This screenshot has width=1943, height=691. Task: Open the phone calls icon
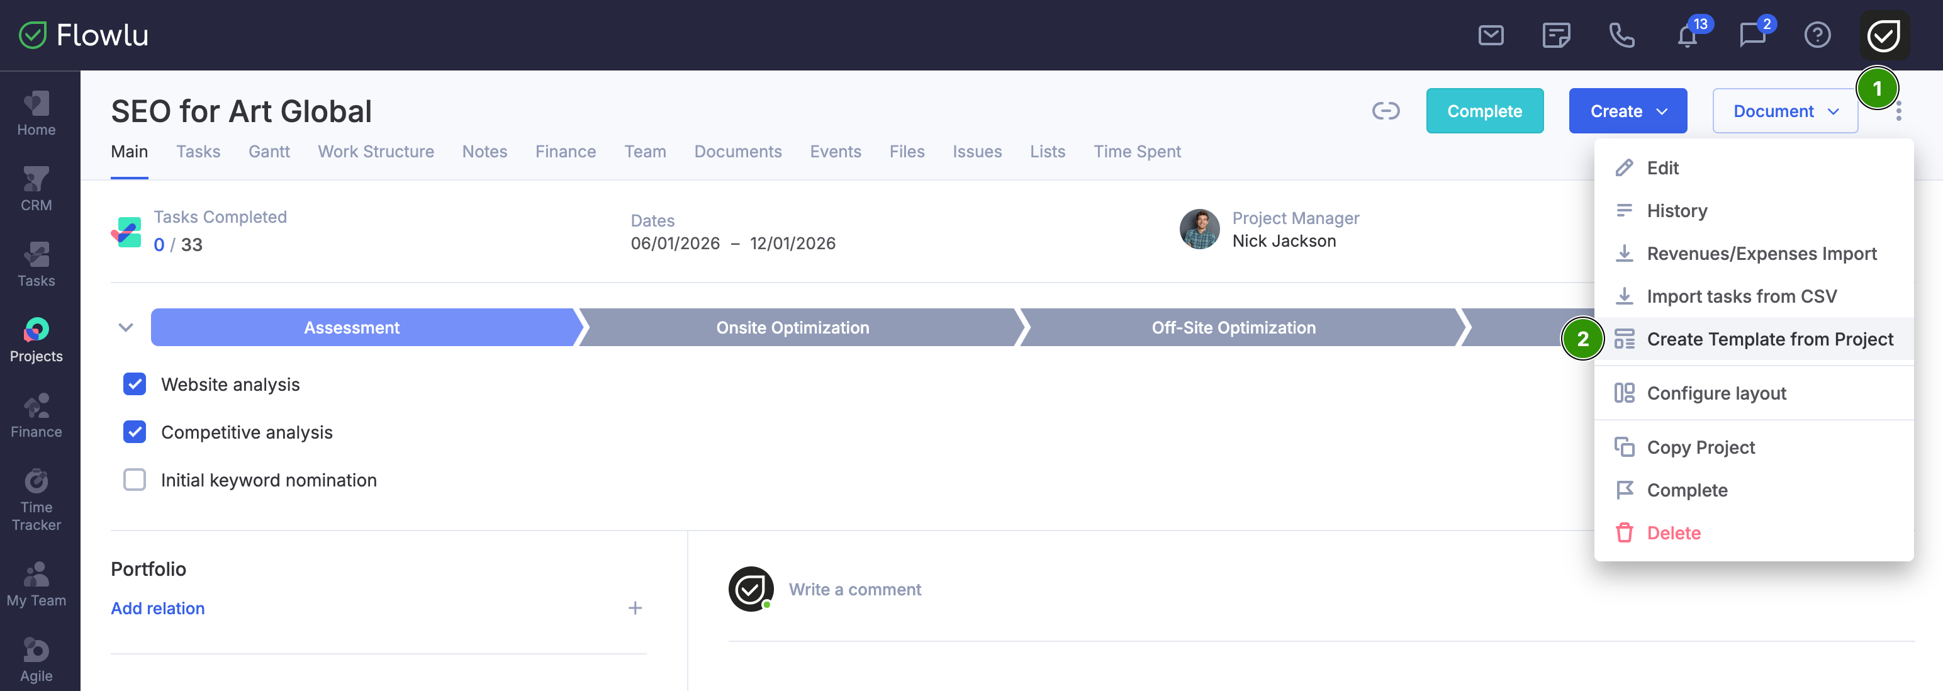pyautogui.click(x=1621, y=35)
